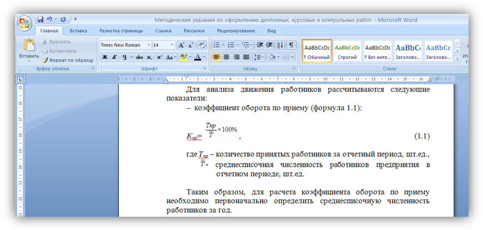Apply numbered list
This screenshot has width=483, height=230.
tap(231, 45)
